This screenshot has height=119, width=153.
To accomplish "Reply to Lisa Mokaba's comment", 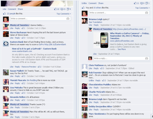I will pos(17,93).
